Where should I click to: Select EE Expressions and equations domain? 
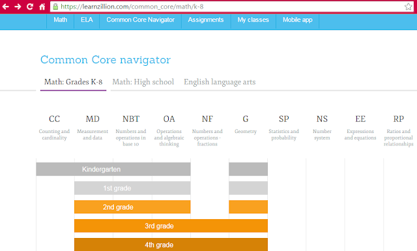tap(360, 128)
